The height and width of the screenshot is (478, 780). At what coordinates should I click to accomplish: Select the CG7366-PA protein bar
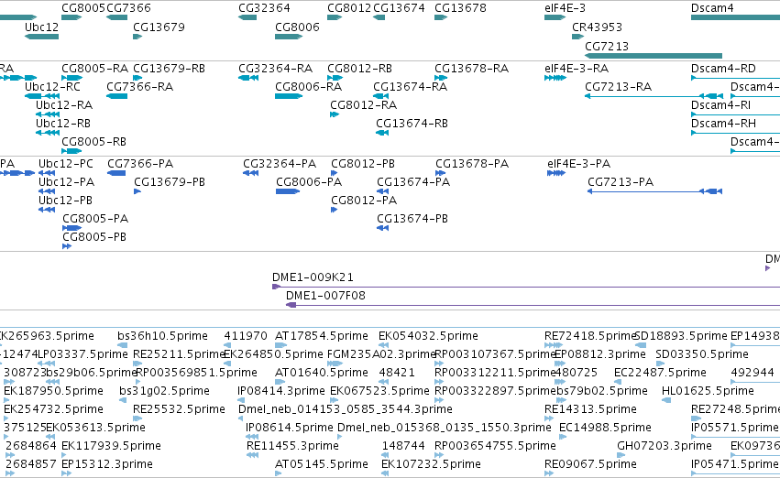click(116, 173)
